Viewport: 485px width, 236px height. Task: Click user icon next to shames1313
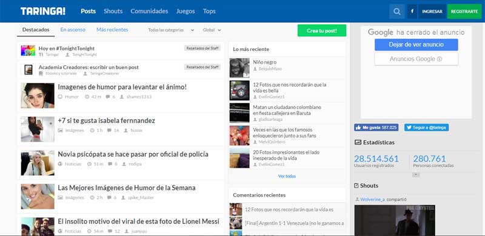[x=122, y=97]
